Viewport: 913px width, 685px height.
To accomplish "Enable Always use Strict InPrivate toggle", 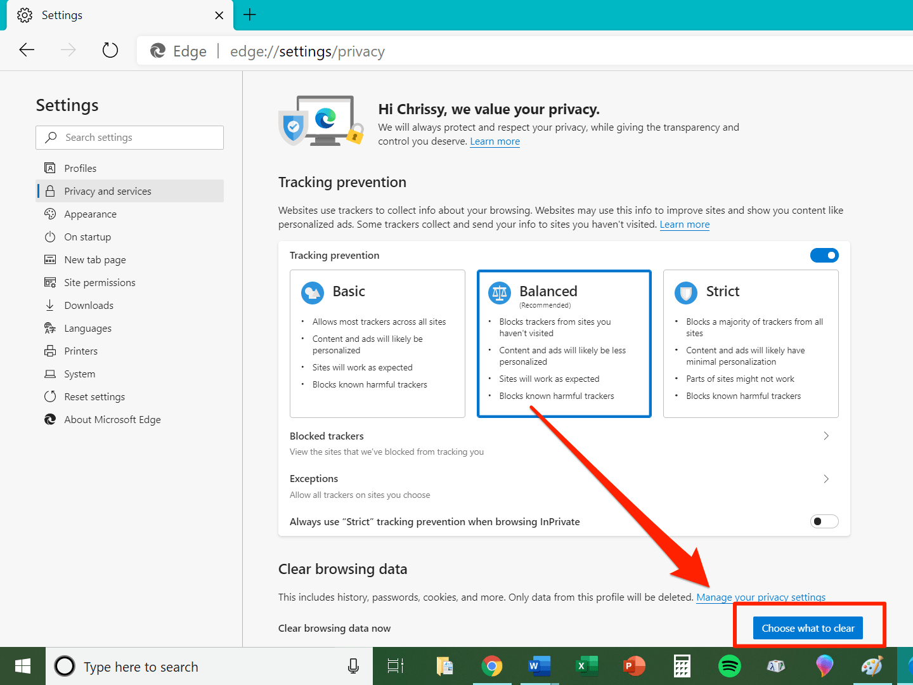I will (824, 521).
